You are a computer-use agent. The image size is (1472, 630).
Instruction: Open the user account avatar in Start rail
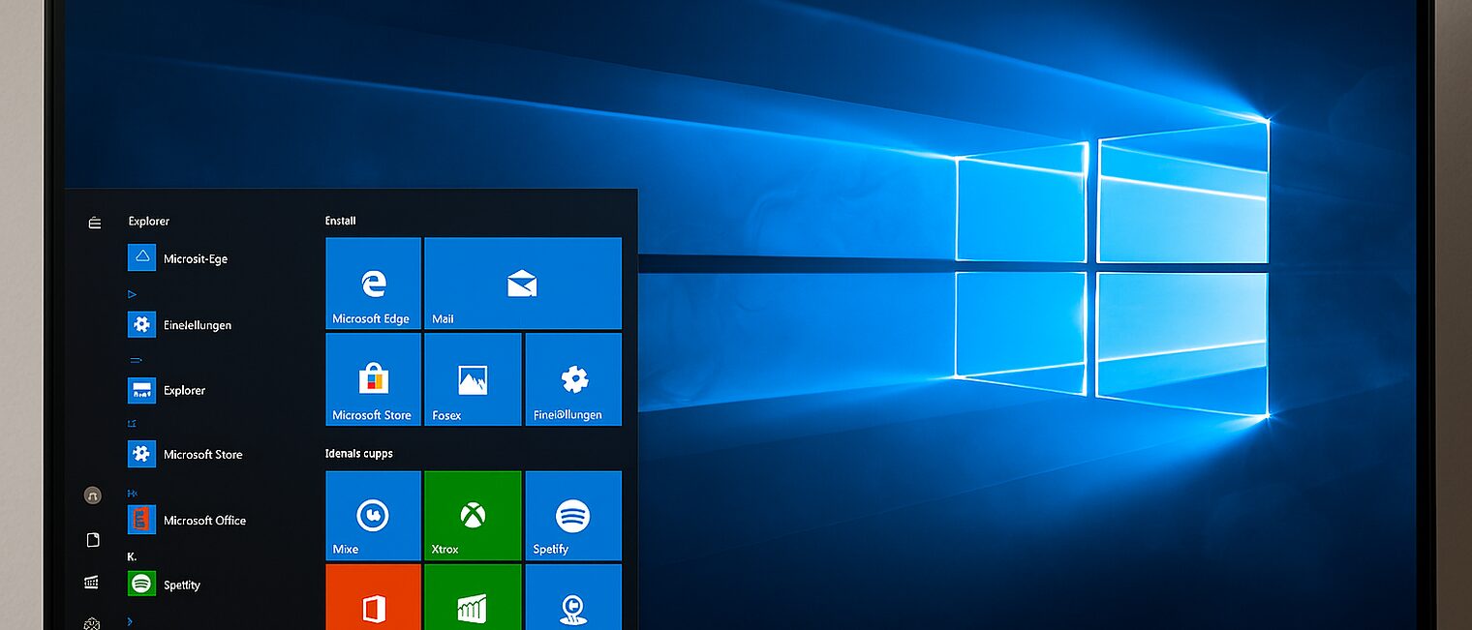93,495
